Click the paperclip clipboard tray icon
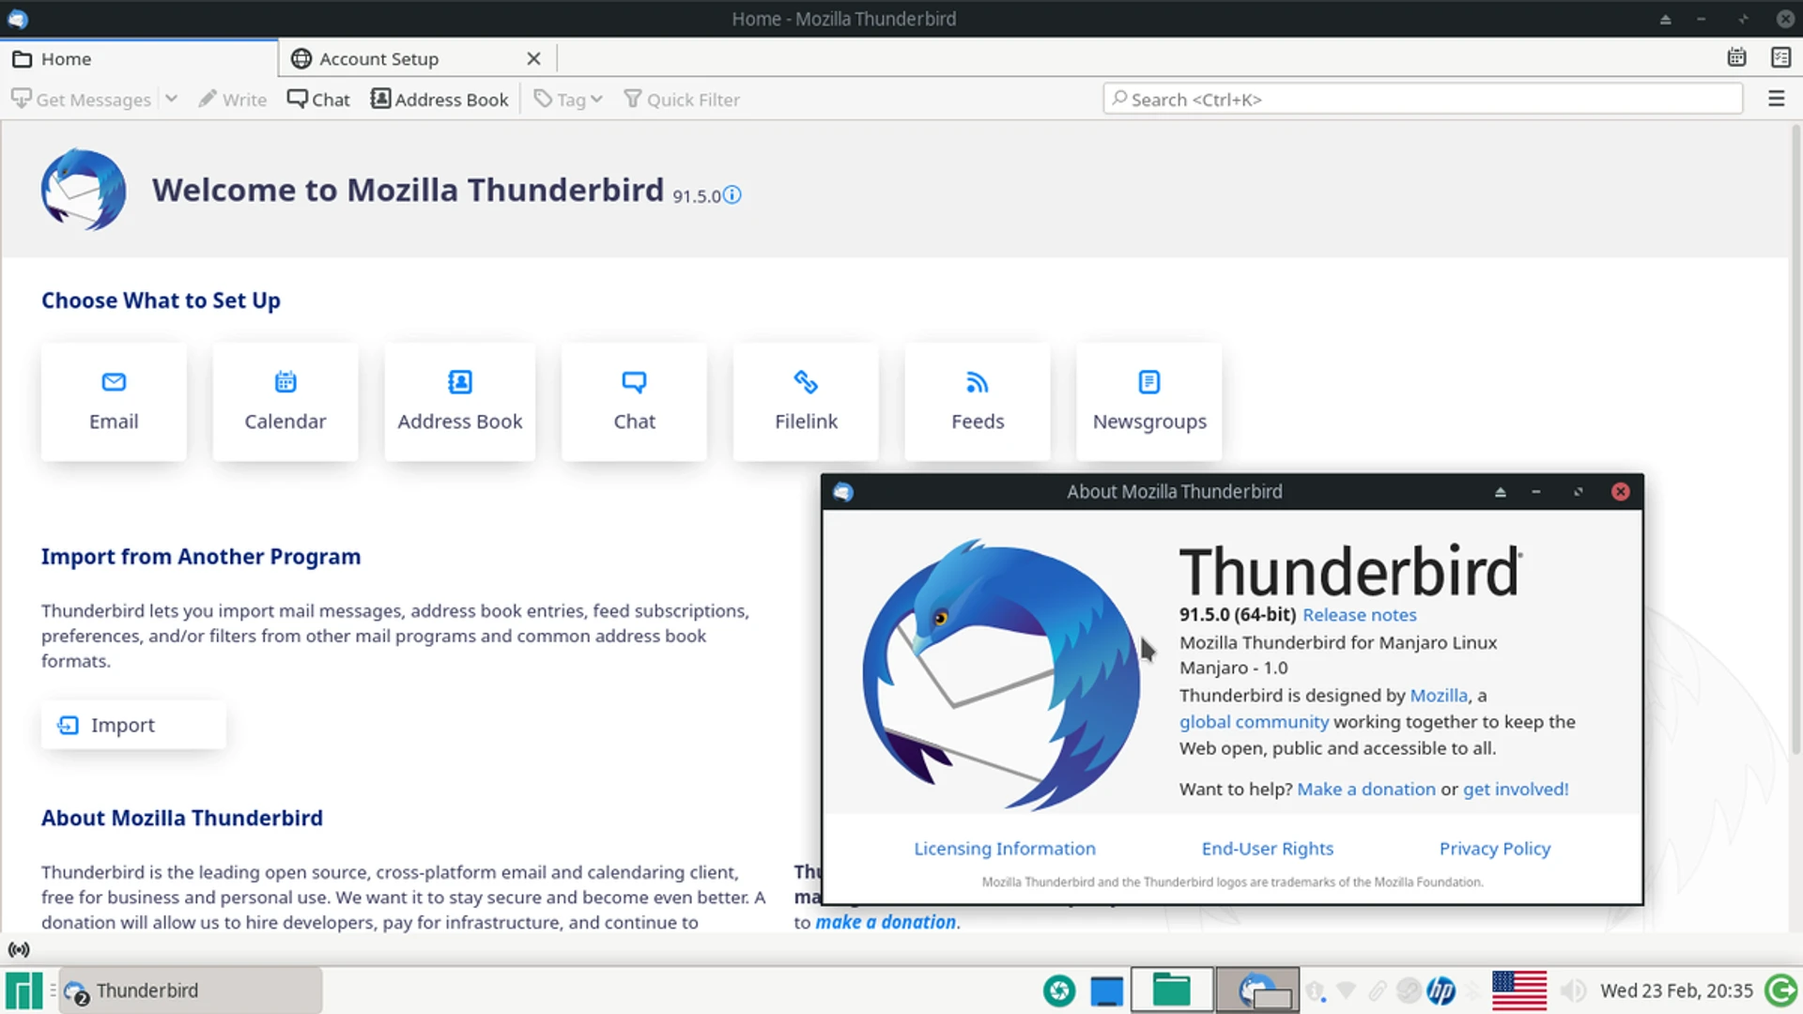This screenshot has width=1803, height=1014. click(x=1377, y=991)
